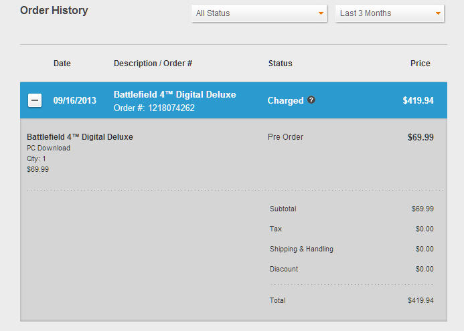Collapse the 09/16/2013 order row
Viewport: 464px width, 331px height.
click(35, 100)
